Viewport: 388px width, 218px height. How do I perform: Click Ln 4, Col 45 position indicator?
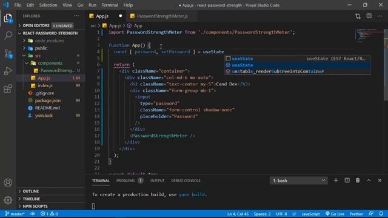pos(238,214)
